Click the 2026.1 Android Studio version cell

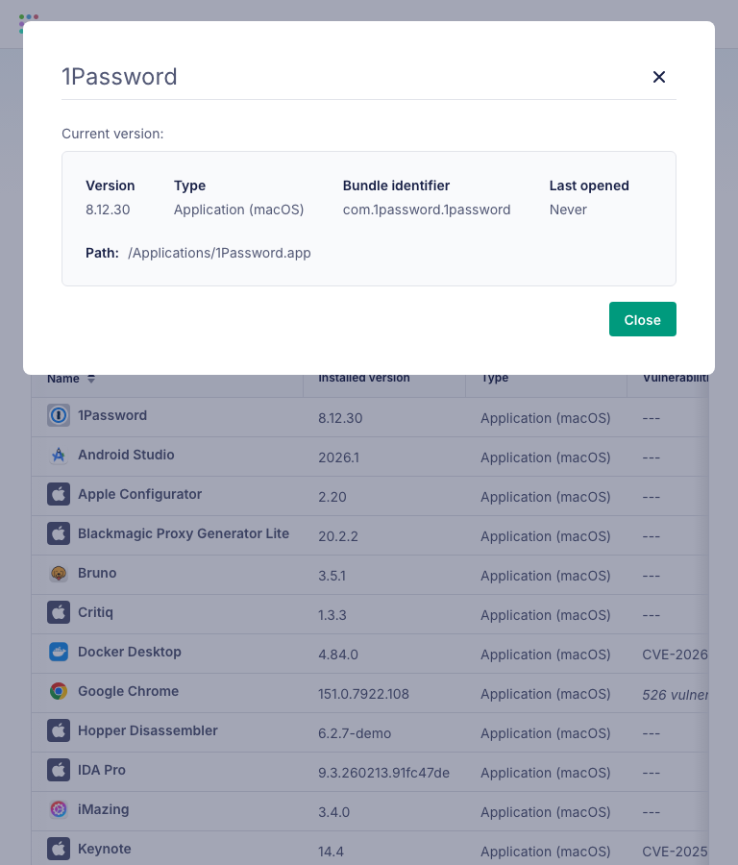pos(338,457)
